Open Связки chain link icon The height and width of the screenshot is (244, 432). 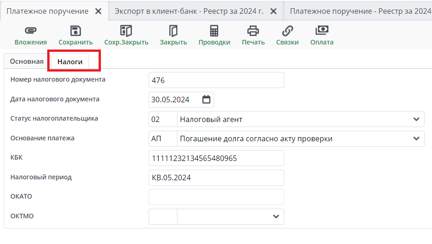point(288,31)
